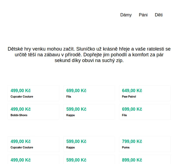Open the Dámy menu item
174x164 pixels.
tap(126, 15)
